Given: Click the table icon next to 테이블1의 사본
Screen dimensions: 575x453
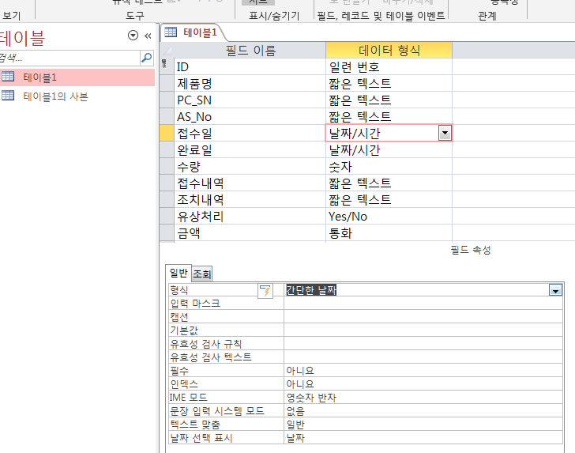Looking at the screenshot, I should [x=8, y=96].
